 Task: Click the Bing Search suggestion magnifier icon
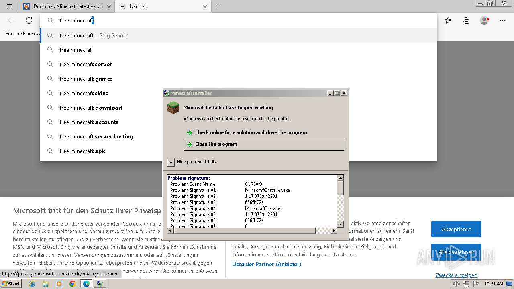pyautogui.click(x=50, y=35)
